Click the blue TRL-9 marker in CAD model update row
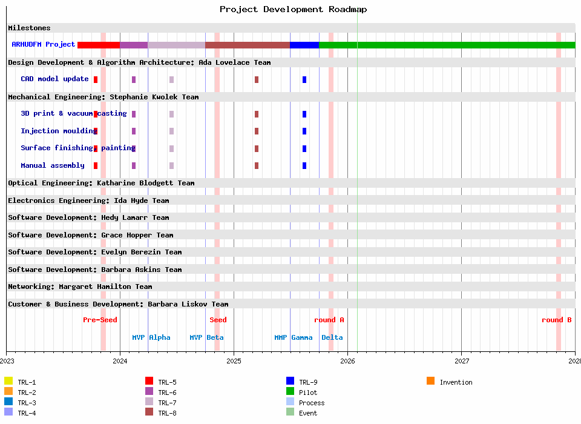The image size is (581, 424). 304,80
